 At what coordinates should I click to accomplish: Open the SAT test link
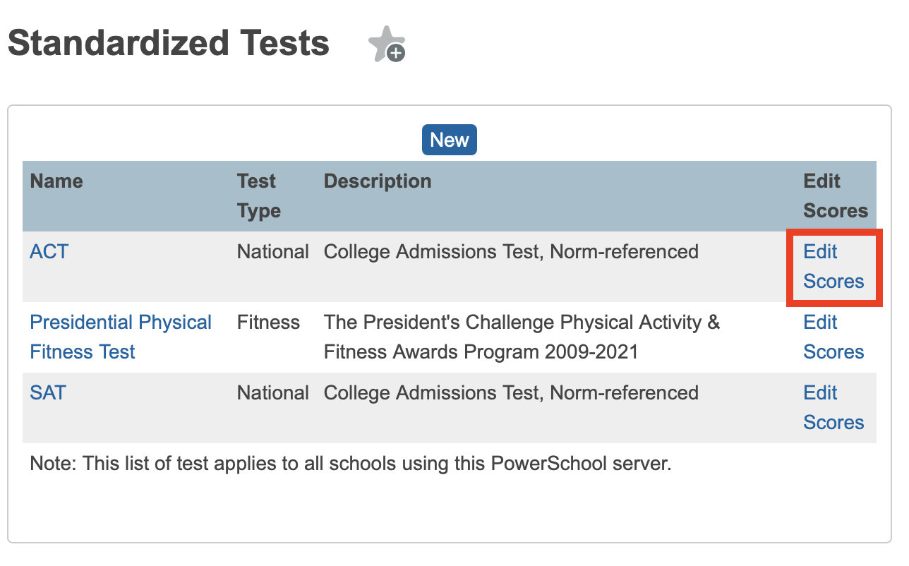pos(48,393)
